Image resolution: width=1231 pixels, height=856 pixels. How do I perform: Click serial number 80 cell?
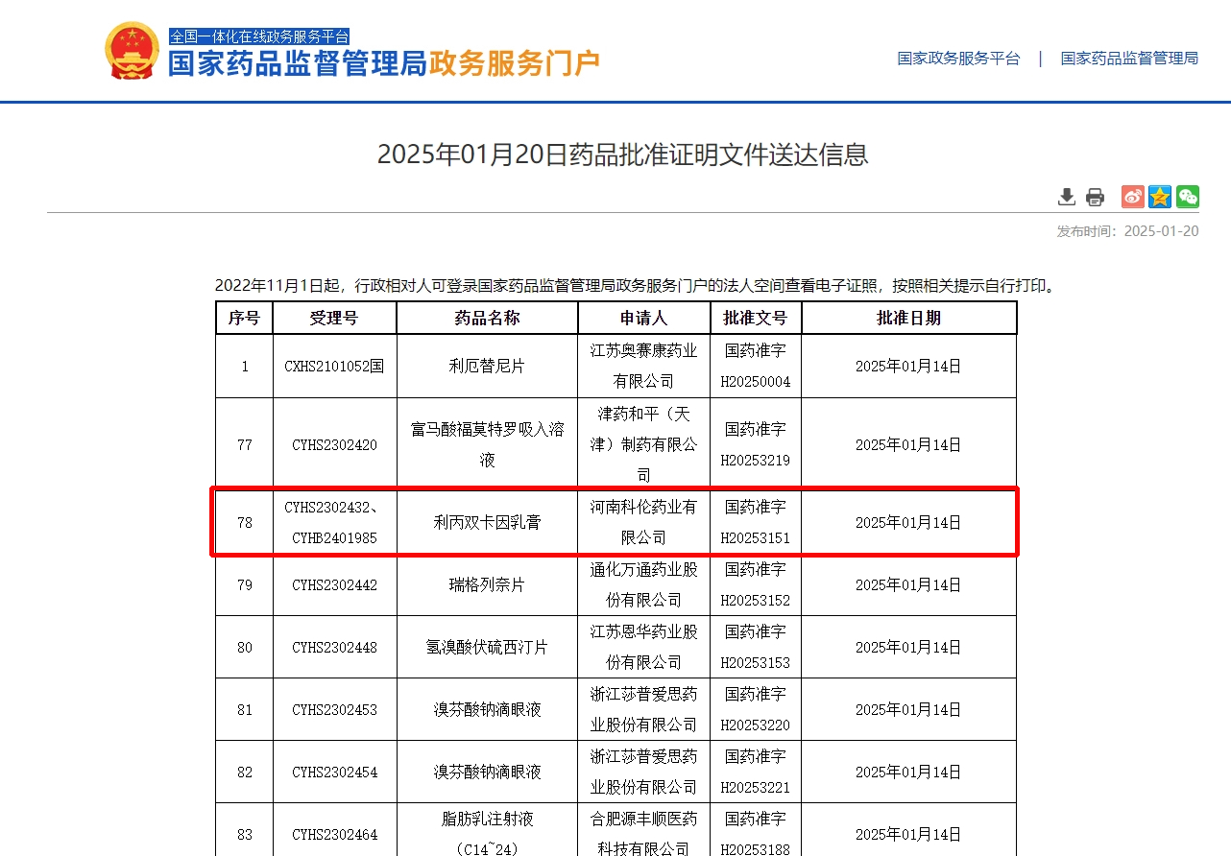click(244, 648)
